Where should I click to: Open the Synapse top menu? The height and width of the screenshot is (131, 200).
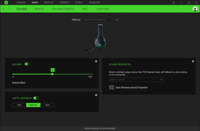click(21, 2)
